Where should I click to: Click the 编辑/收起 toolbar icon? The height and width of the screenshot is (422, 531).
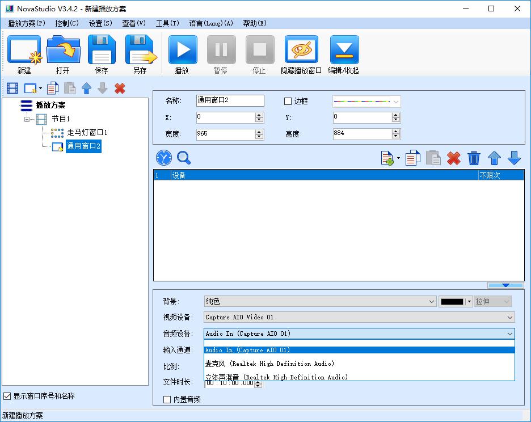[x=344, y=50]
